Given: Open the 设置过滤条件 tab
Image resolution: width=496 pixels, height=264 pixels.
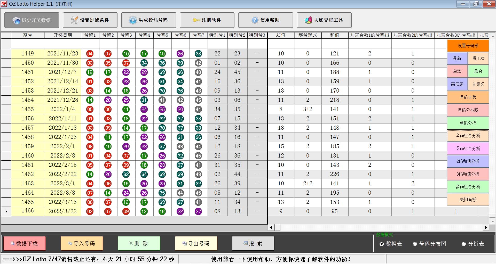Looking at the screenshot, I should click(90, 20).
